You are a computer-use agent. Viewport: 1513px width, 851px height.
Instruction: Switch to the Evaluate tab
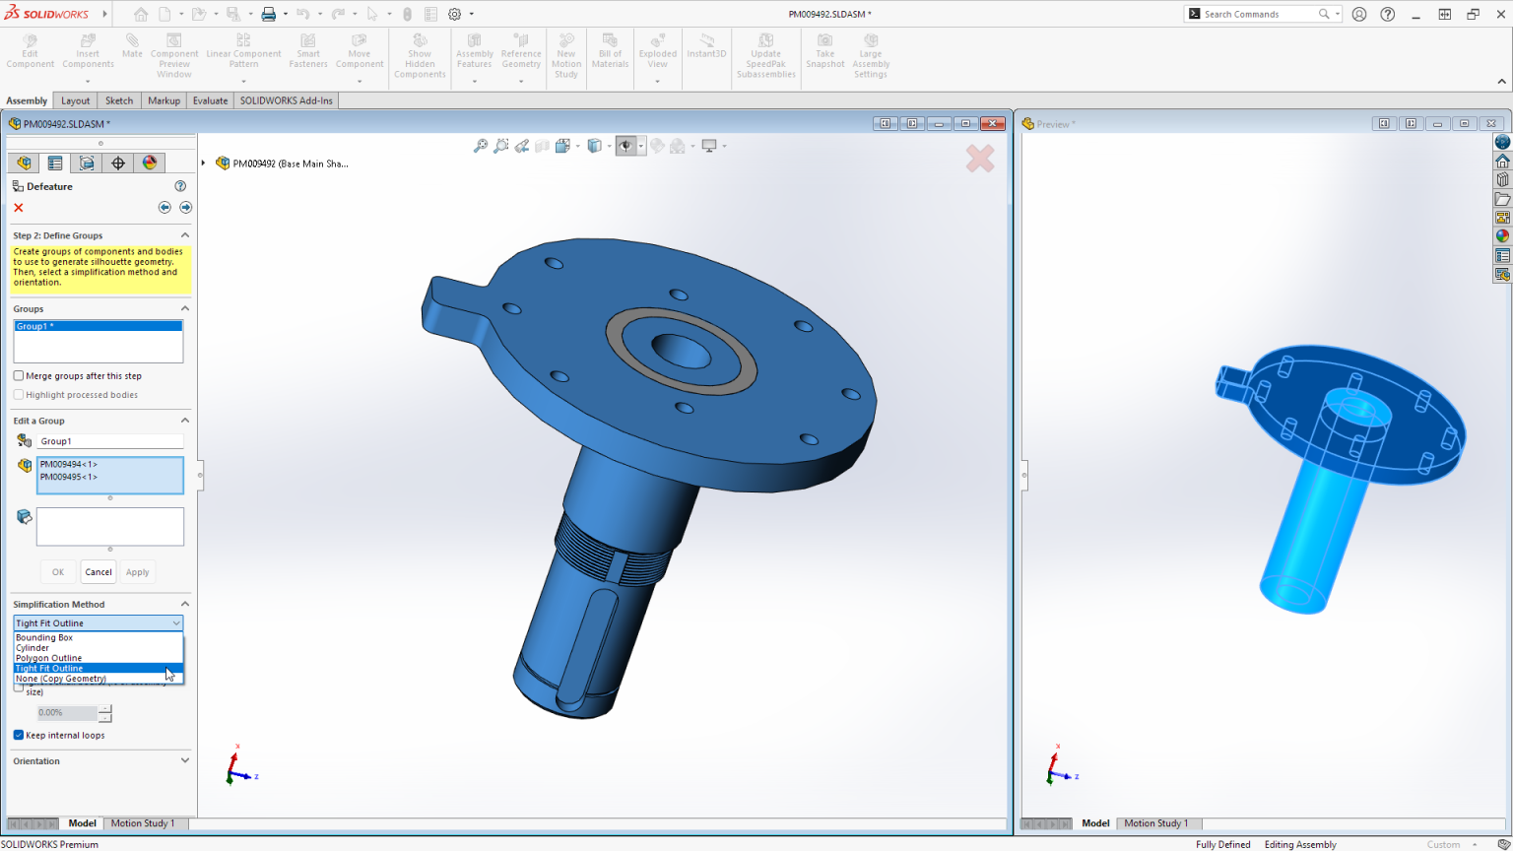[210, 99]
